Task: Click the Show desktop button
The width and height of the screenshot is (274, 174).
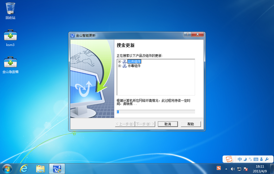Action: pos(272,169)
